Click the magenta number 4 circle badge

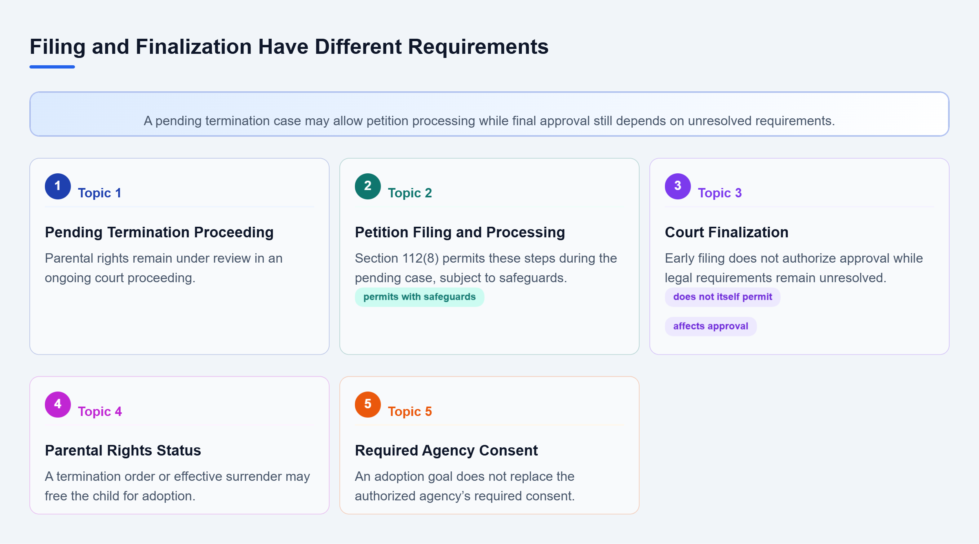58,405
